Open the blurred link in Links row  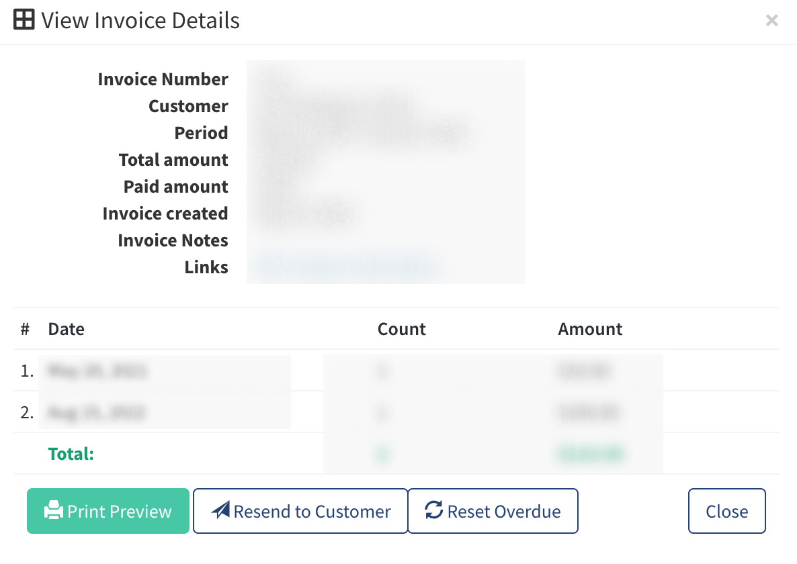[345, 267]
